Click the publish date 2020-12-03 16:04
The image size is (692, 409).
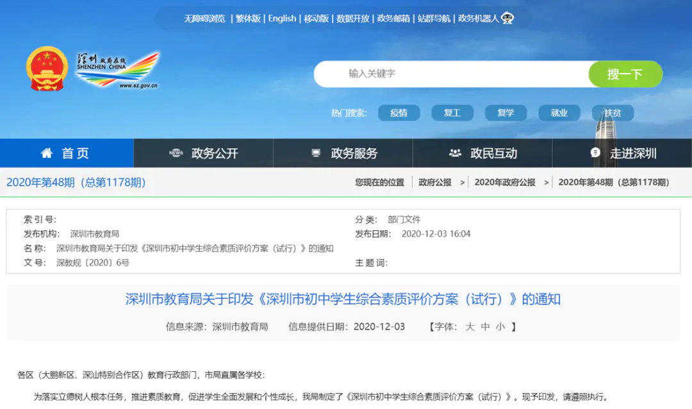(436, 234)
